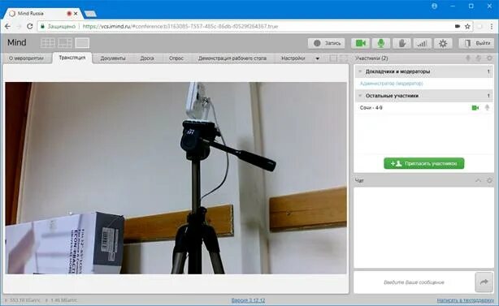Open the Администратор (модератор) participant entry
The width and height of the screenshot is (499, 306).
tap(392, 84)
